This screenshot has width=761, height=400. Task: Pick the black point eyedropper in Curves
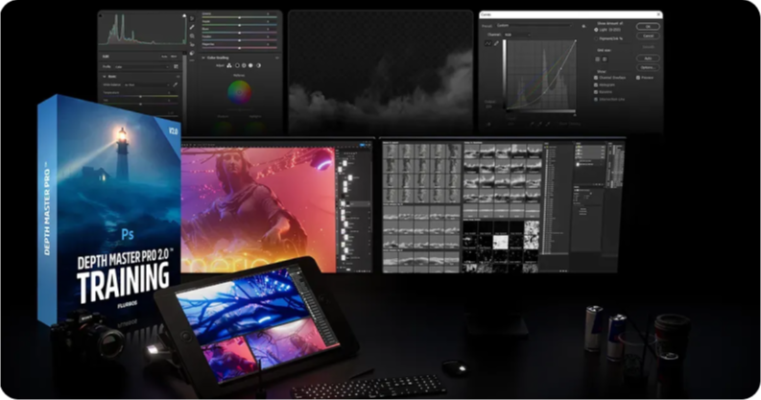tap(532, 124)
